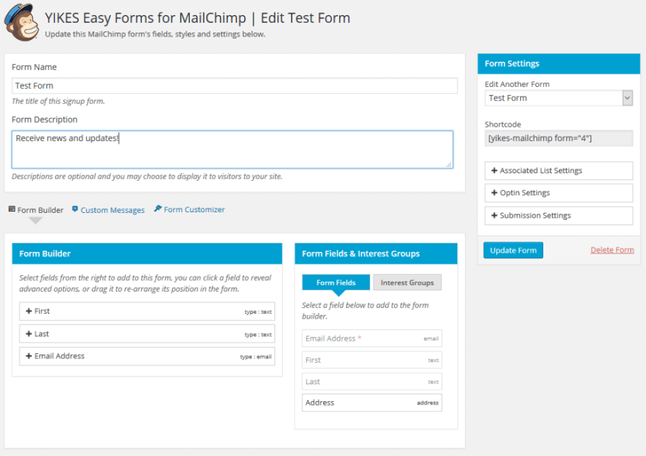The image size is (646, 456).
Task: Click 'type : text' on First row
Action: [258, 312]
